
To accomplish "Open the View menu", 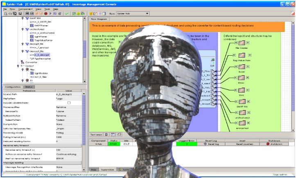I will pos(38,9).
